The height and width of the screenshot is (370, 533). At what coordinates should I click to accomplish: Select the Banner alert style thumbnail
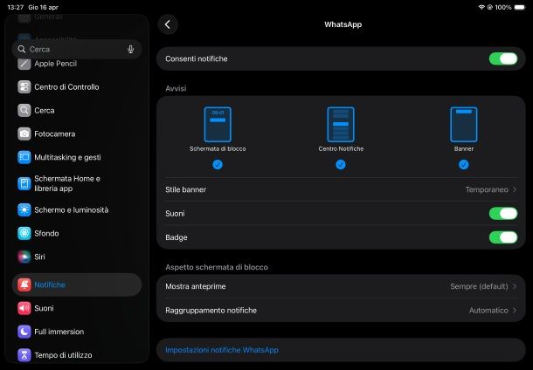click(463, 125)
